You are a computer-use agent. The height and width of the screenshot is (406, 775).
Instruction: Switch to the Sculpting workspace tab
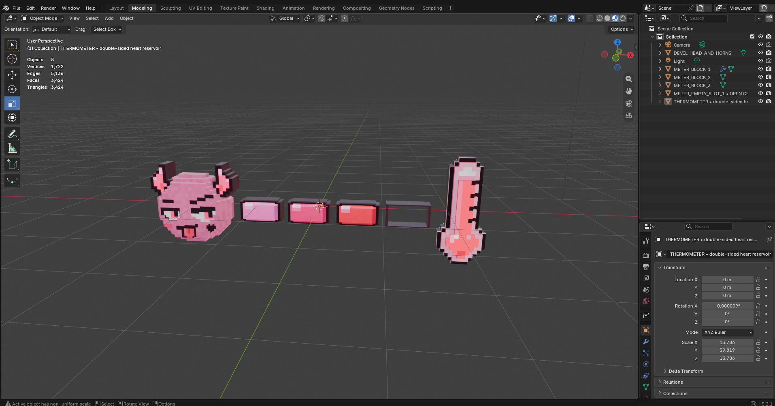(x=170, y=8)
